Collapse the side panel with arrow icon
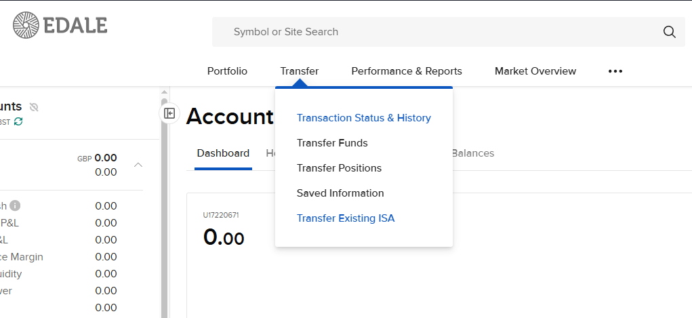Image resolution: width=692 pixels, height=318 pixels. [169, 113]
